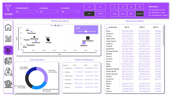Select the Radio Shack customer row
Viewport: 171px width, 95px height.
[x=133, y=71]
